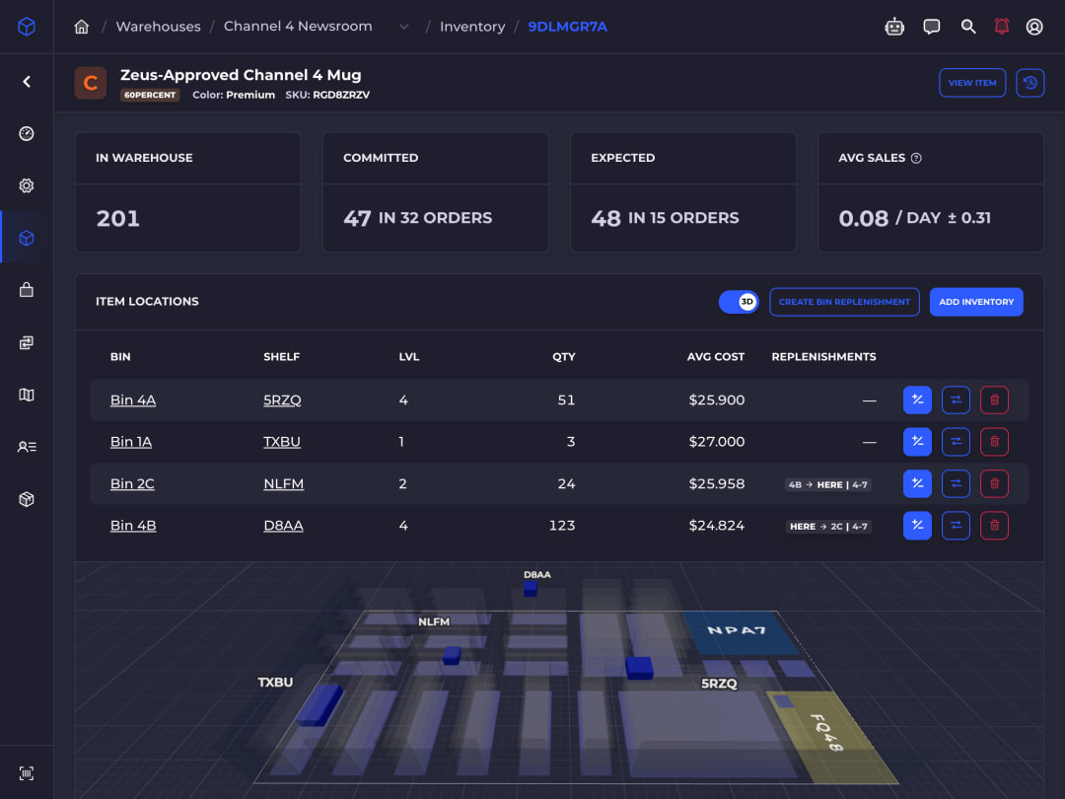Click the $24.824 average cost value
This screenshot has height=799, width=1065.
pyautogui.click(x=717, y=526)
